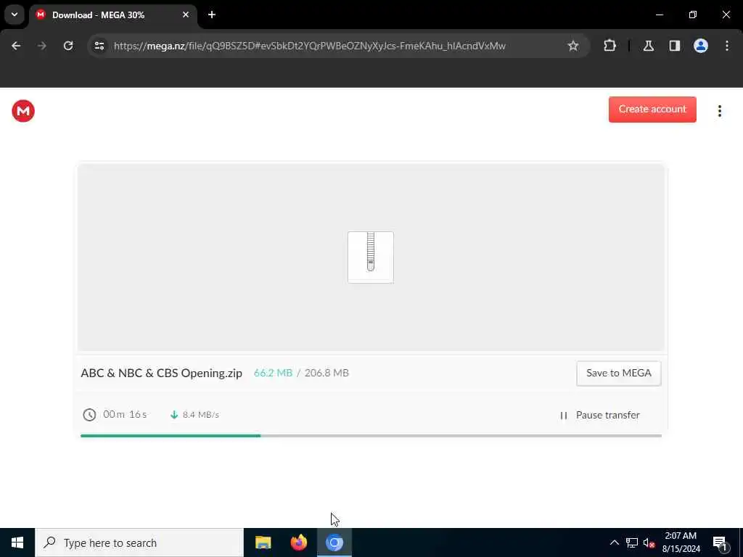Open the Chrome three-dot menu

727,46
